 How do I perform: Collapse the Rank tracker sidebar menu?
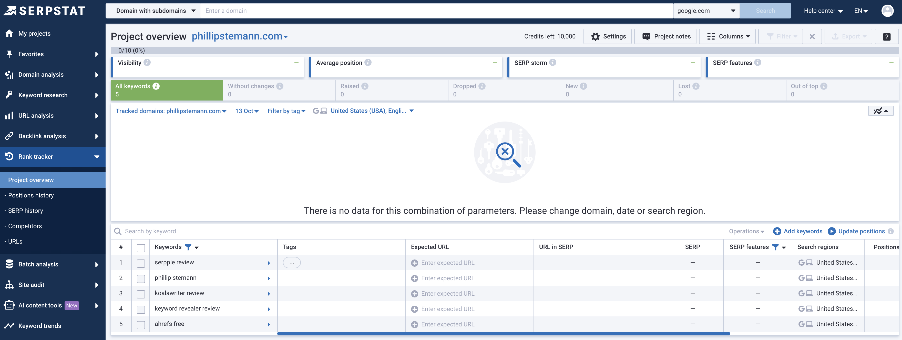pyautogui.click(x=53, y=157)
